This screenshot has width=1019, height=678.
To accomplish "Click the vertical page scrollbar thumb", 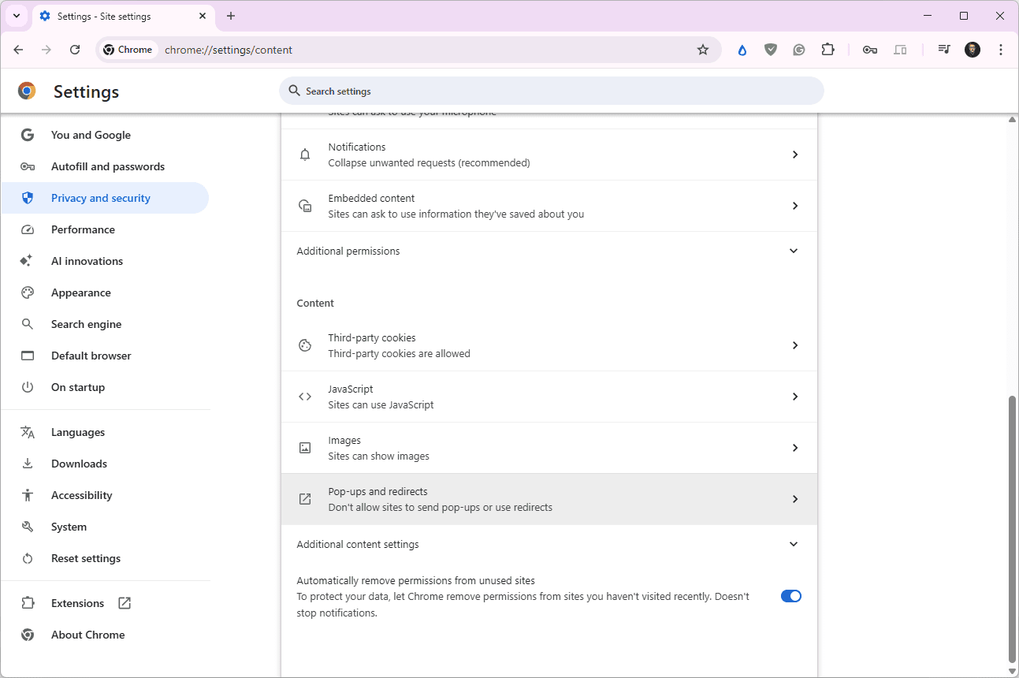I will (1012, 528).
